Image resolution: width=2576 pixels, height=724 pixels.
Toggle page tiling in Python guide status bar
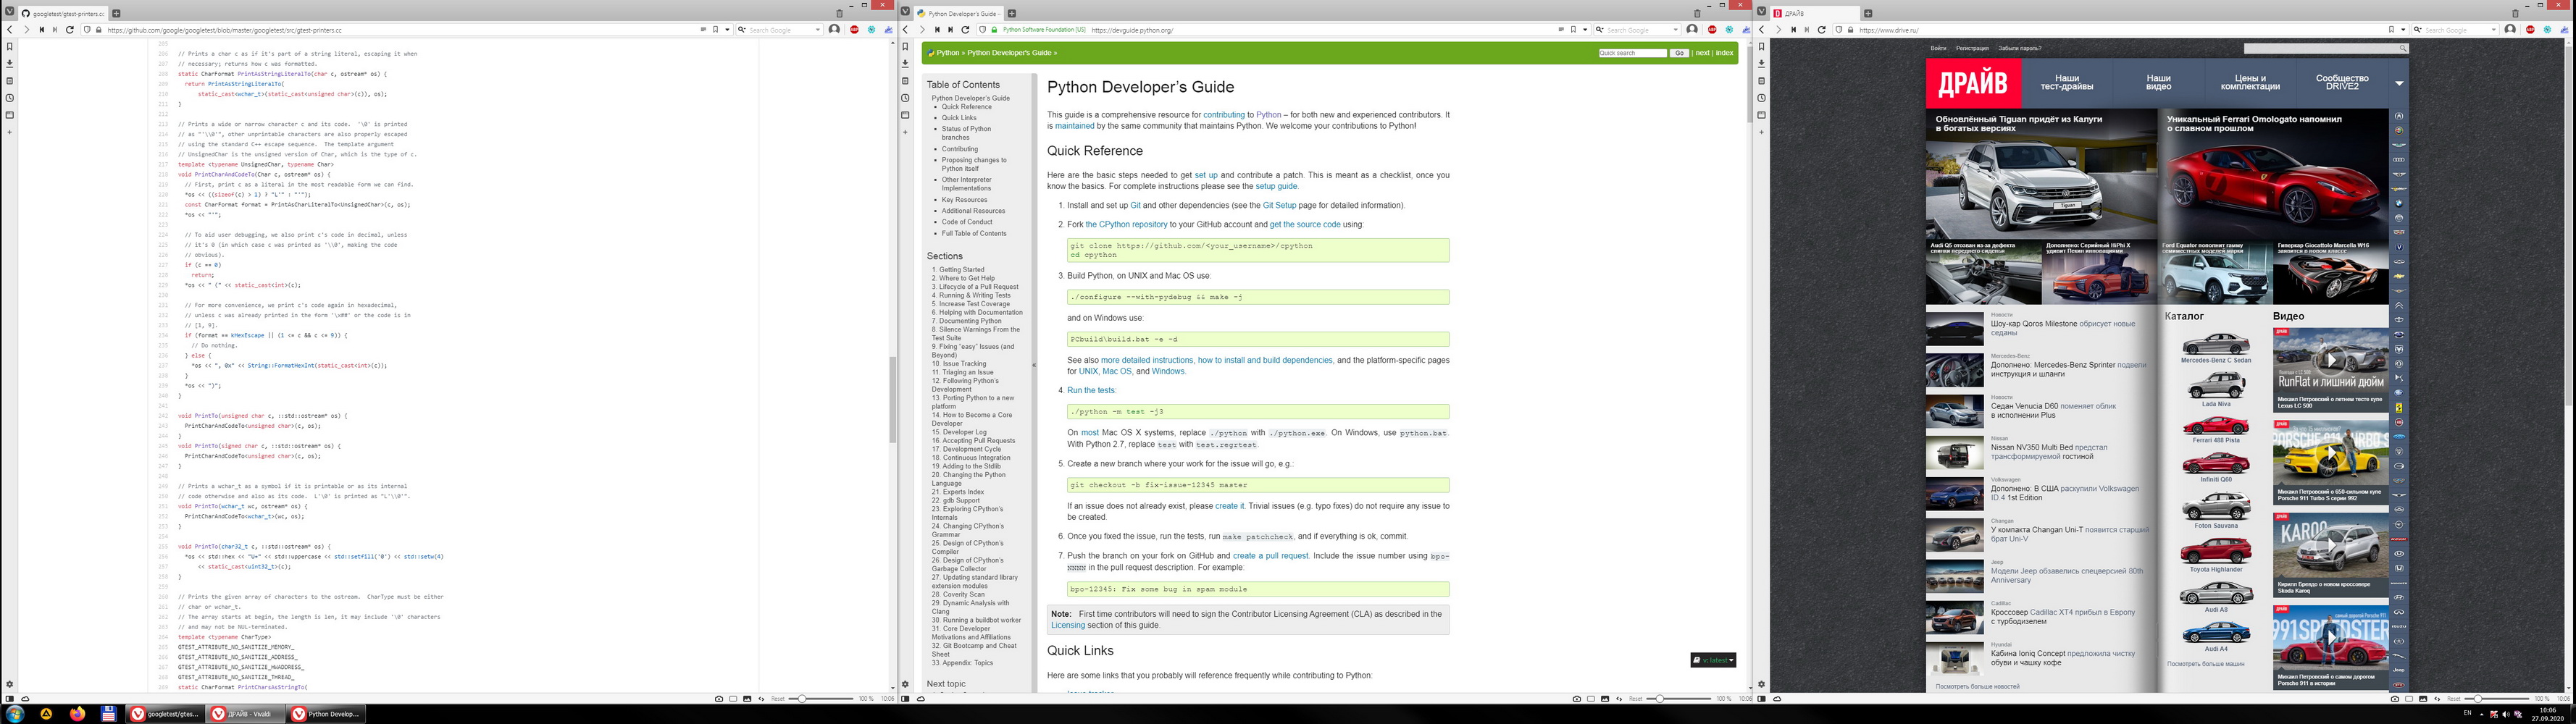[x=1591, y=698]
